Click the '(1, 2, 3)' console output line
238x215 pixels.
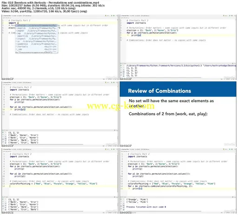click(132, 68)
